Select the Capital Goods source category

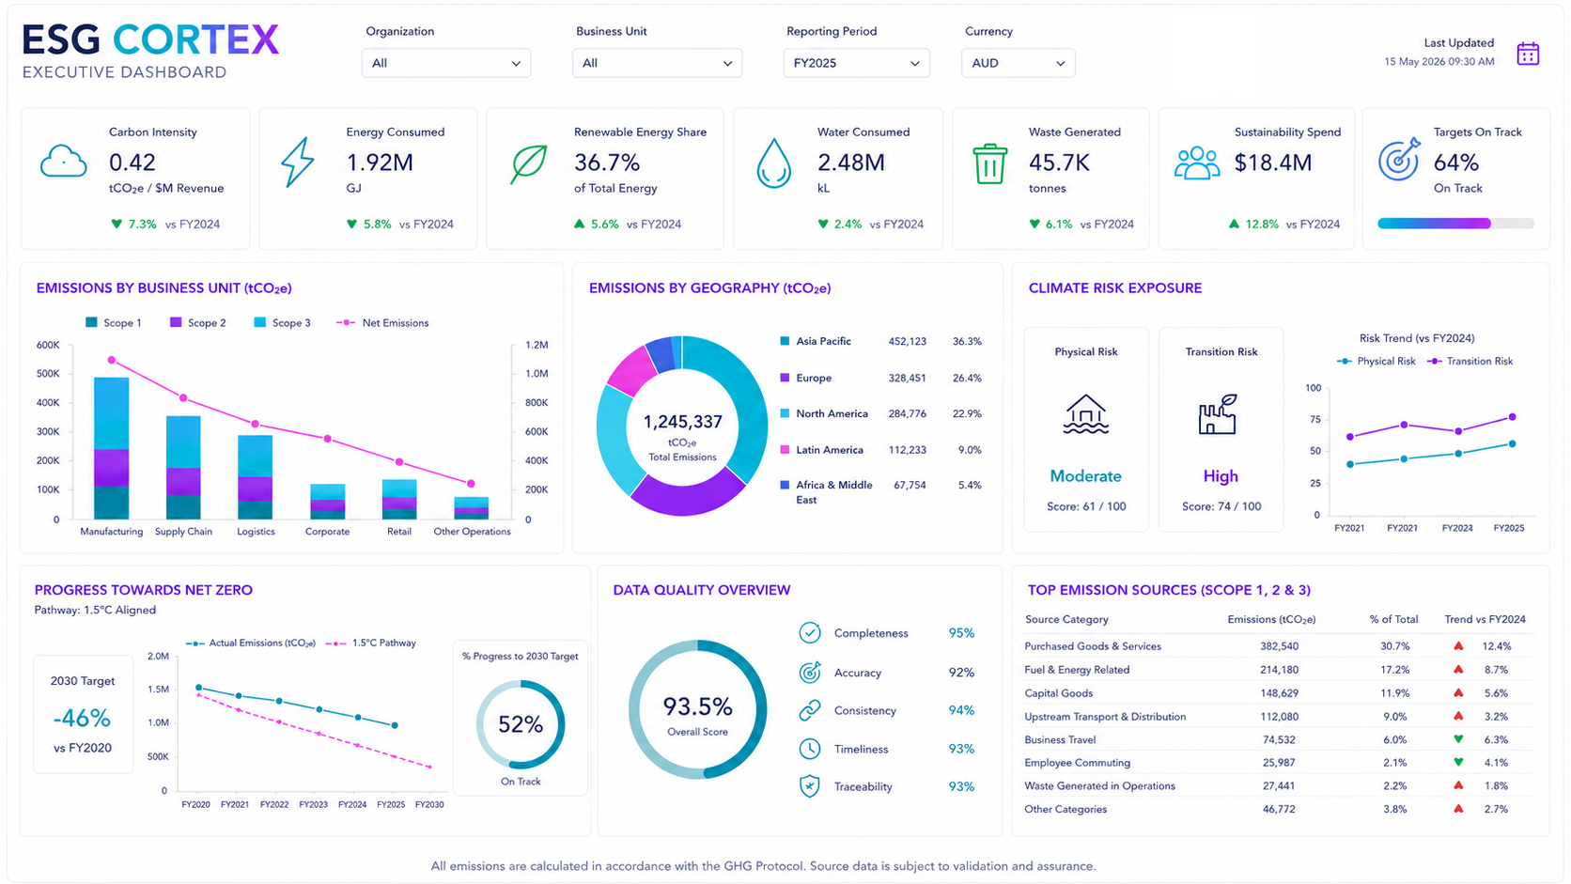pyautogui.click(x=1058, y=693)
